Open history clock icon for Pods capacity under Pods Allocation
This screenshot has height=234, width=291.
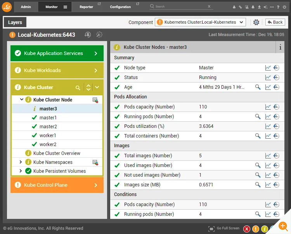[276, 107]
